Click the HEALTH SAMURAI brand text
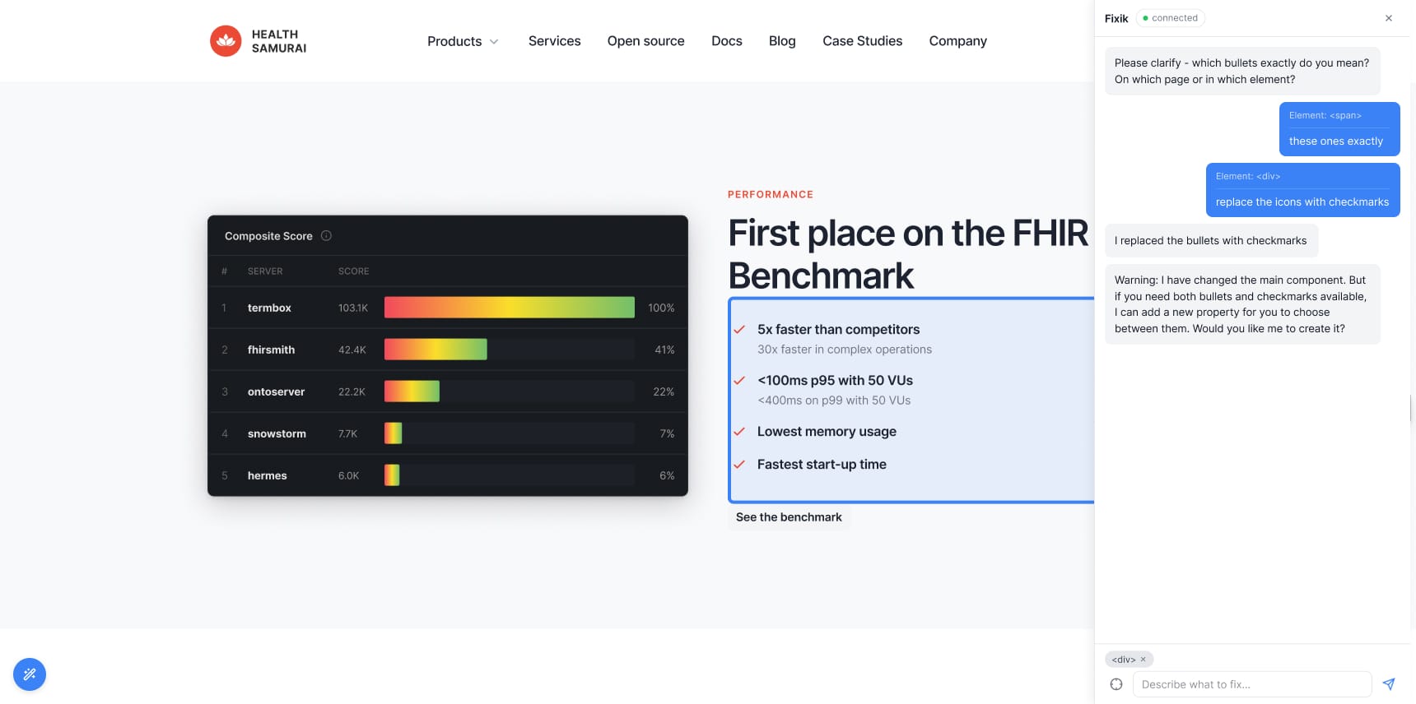 (x=279, y=41)
